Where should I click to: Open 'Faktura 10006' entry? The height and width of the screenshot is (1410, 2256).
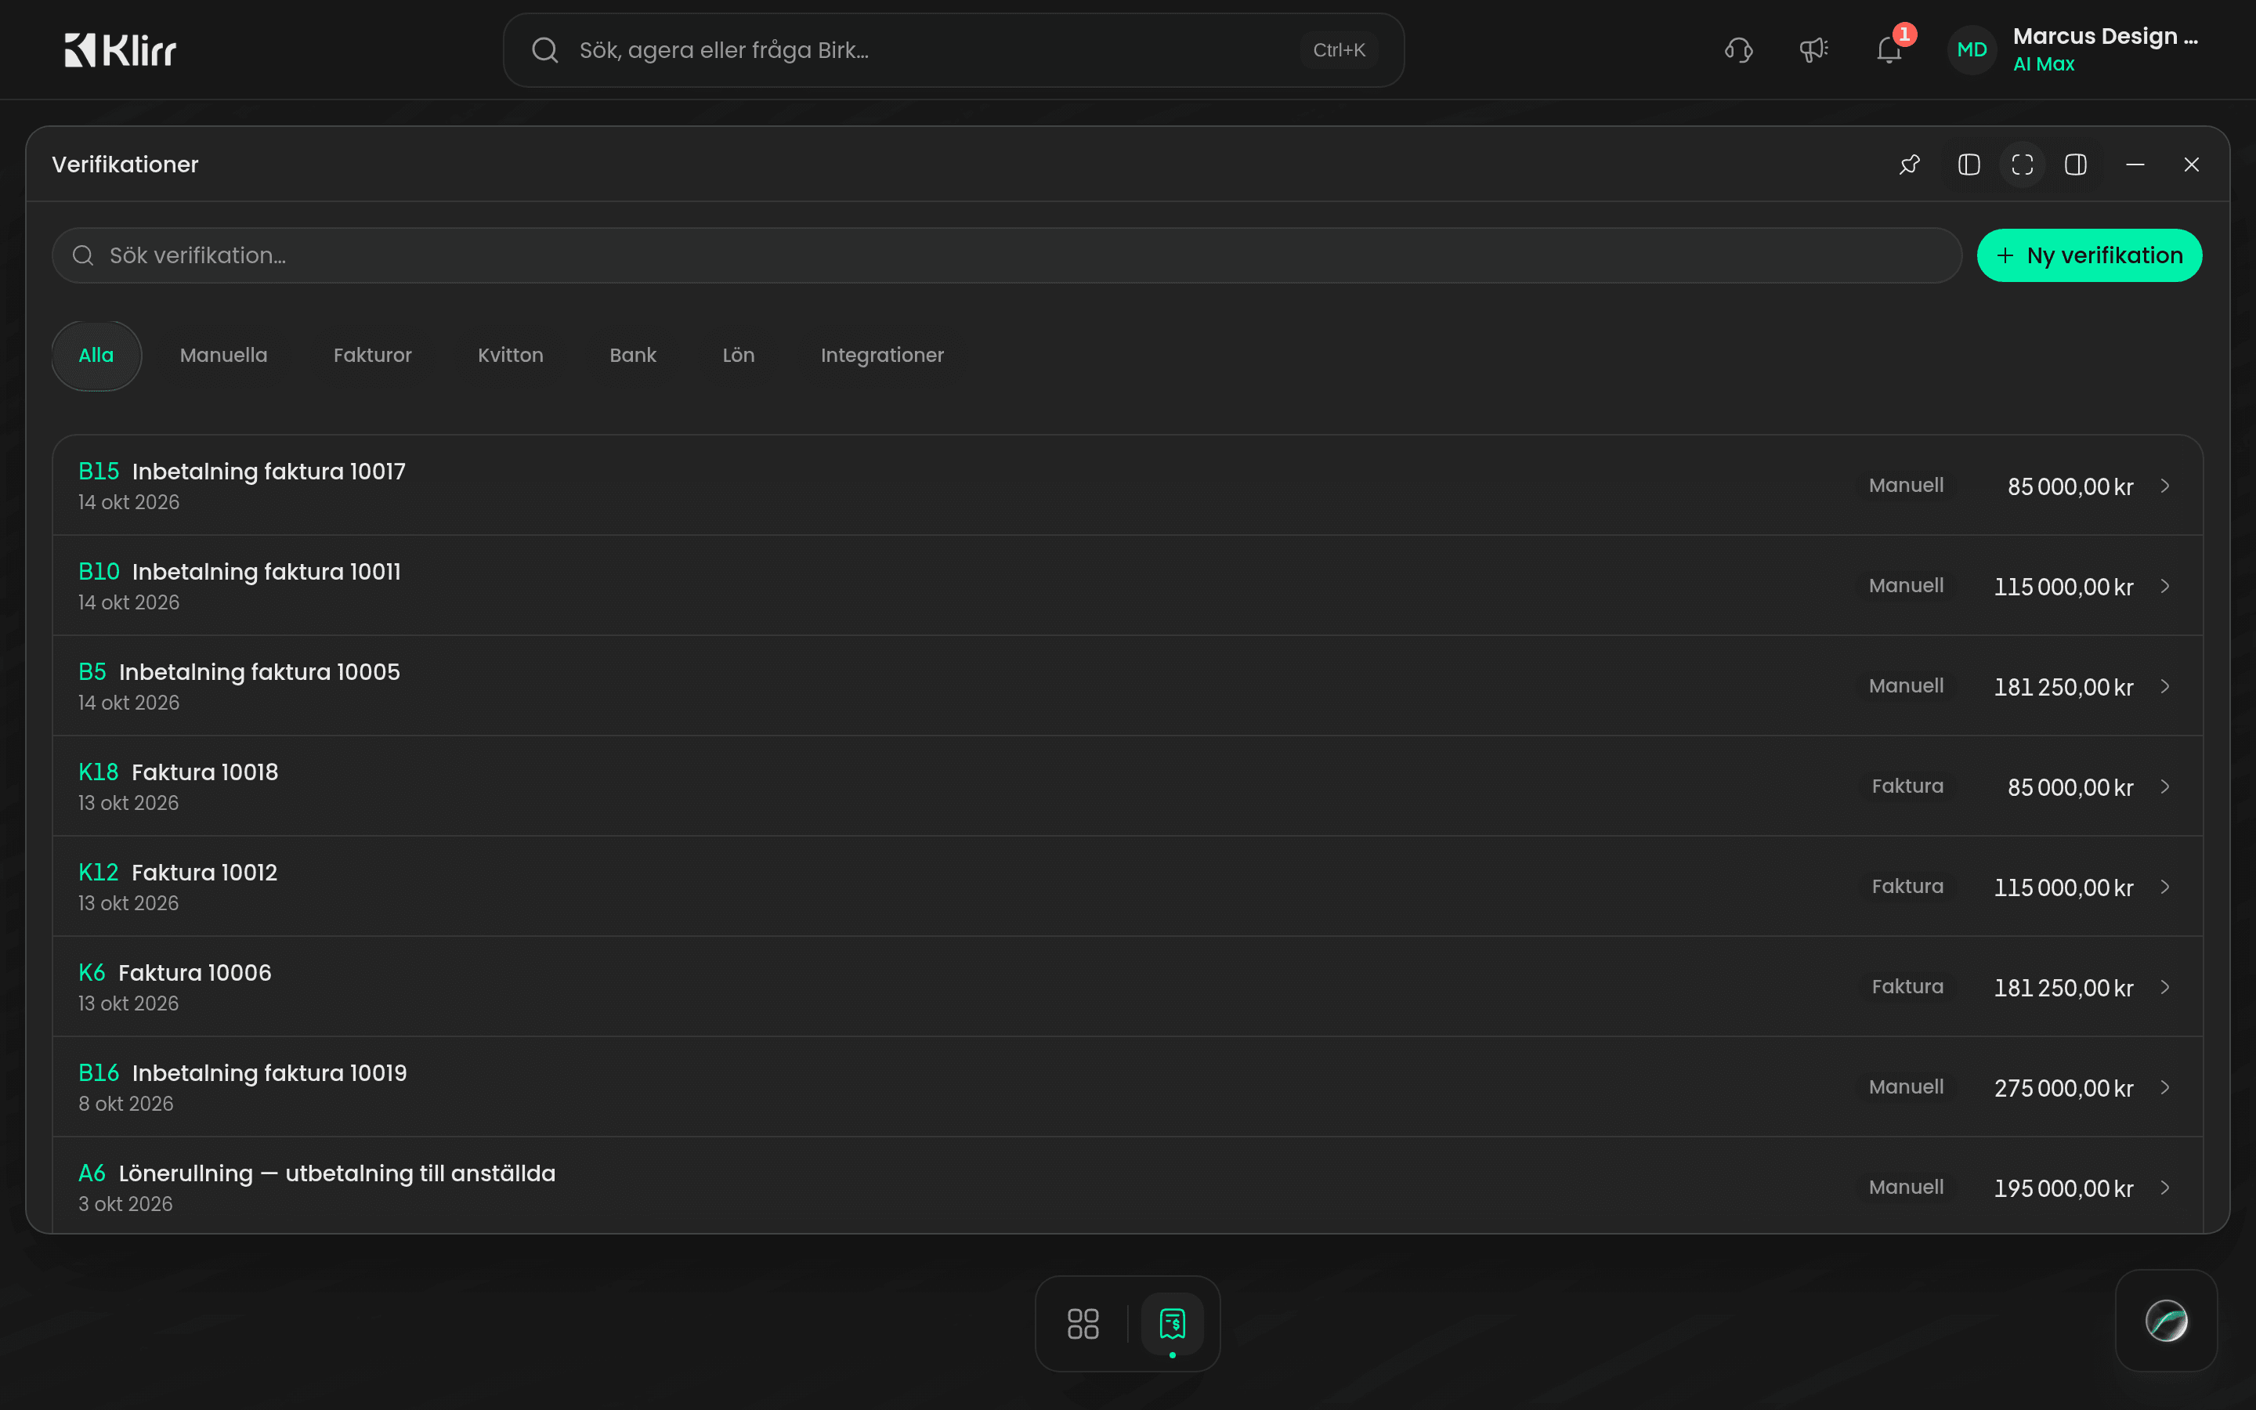(x=1128, y=987)
